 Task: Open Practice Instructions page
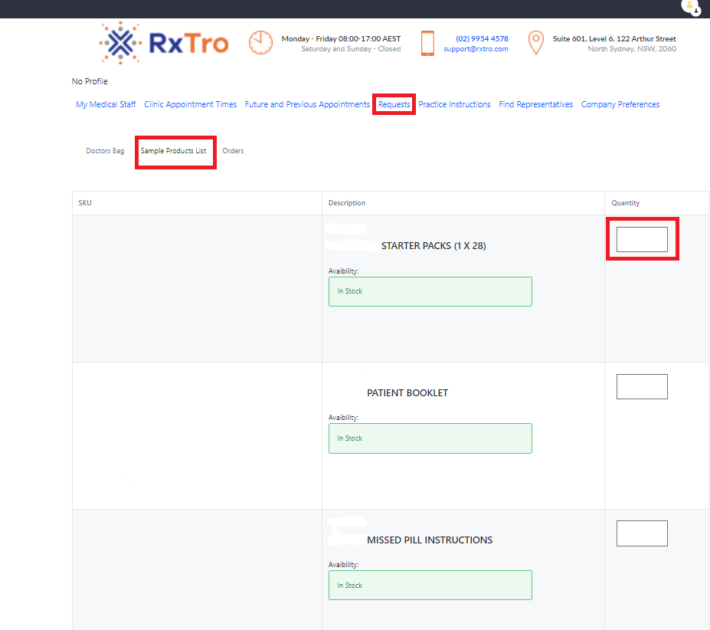[454, 104]
